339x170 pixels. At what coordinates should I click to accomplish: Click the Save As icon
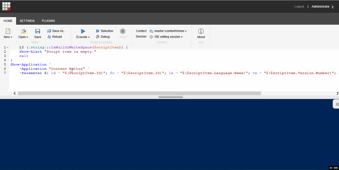(49, 31)
